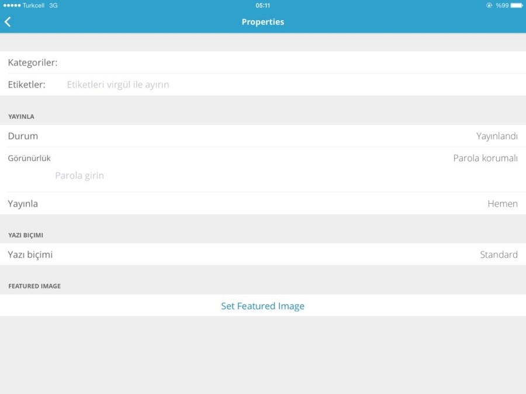
Task: Open the Kategoriler row
Action: click(x=263, y=62)
